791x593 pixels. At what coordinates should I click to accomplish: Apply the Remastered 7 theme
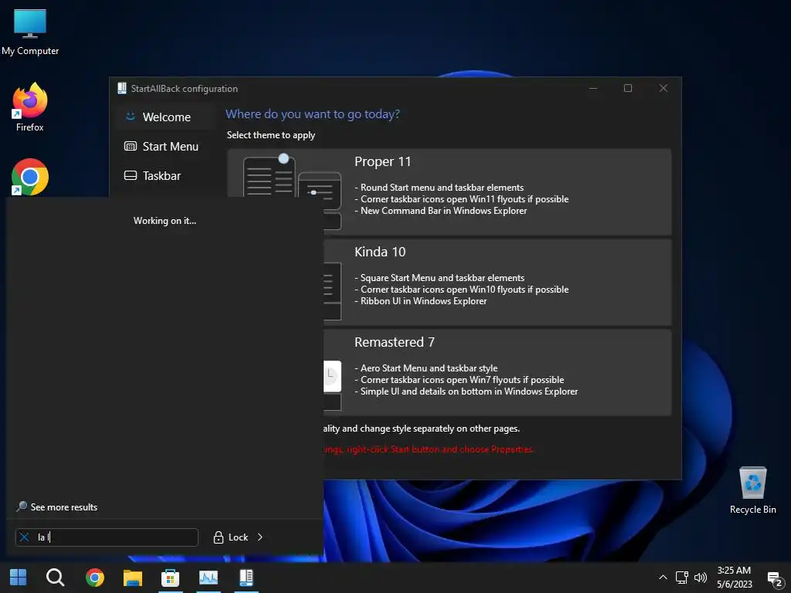click(497, 373)
